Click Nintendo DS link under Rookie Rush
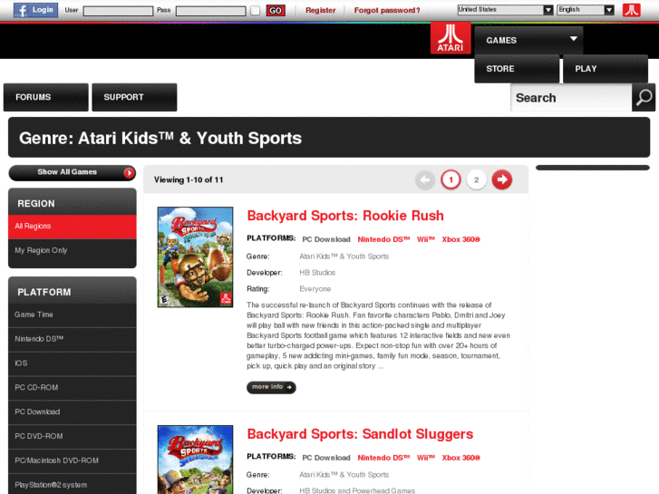 coord(383,239)
